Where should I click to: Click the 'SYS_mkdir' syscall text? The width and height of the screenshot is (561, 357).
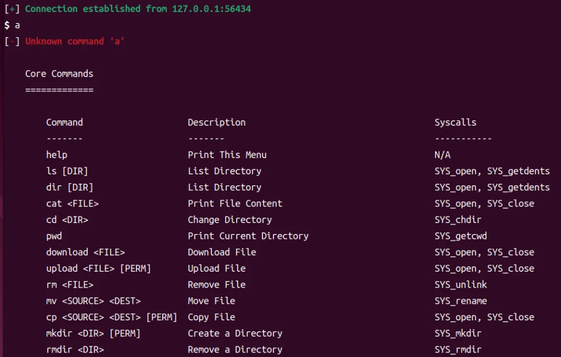(458, 333)
